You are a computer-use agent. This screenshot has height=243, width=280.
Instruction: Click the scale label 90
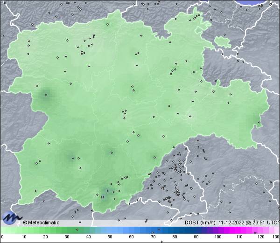(196, 237)
